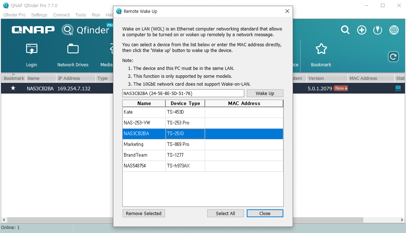Click the MAC address input field

point(183,93)
